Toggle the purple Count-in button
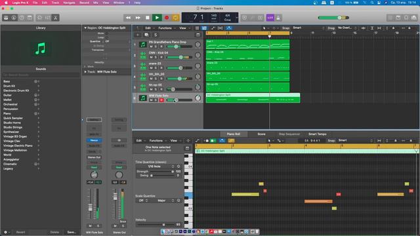The image size is (420, 236). pyautogui.click(x=270, y=18)
